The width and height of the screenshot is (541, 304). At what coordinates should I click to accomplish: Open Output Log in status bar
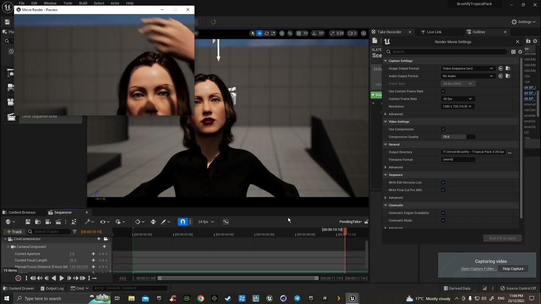pos(51,288)
